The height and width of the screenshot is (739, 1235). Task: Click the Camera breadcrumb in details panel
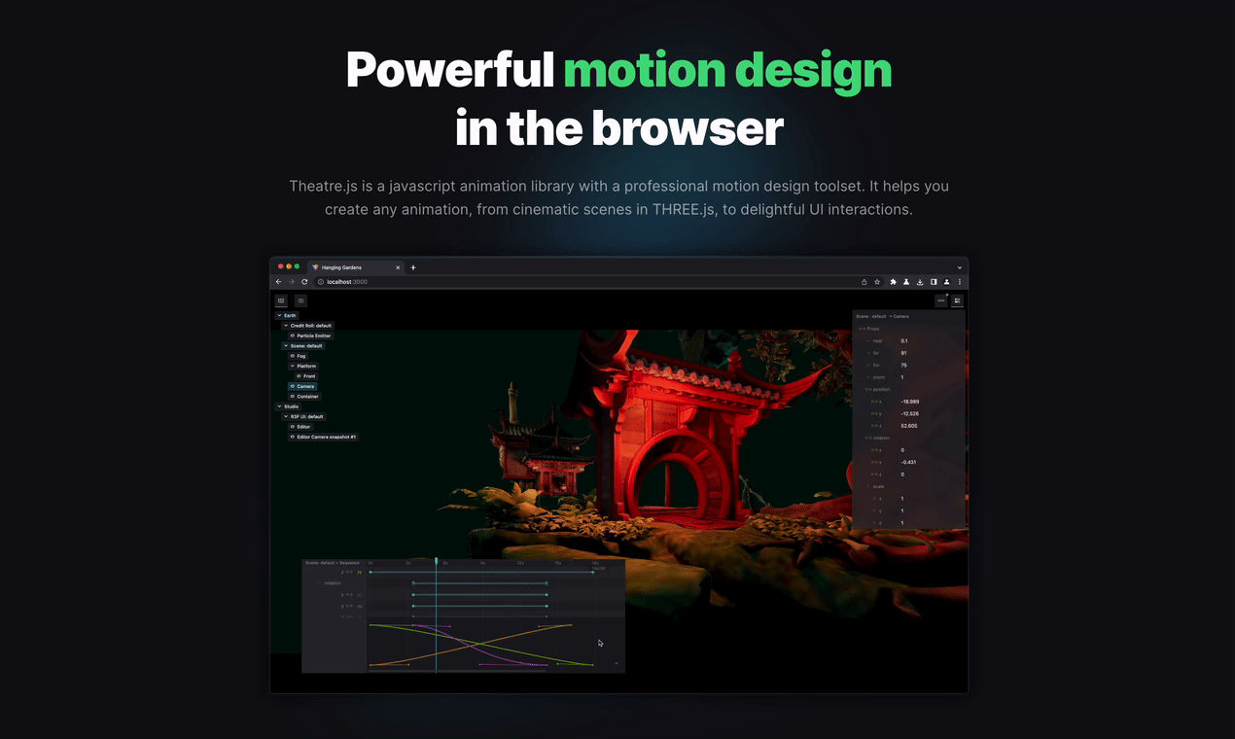[x=900, y=316]
